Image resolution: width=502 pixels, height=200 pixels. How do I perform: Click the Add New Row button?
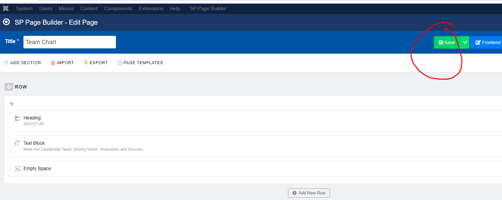click(309, 193)
